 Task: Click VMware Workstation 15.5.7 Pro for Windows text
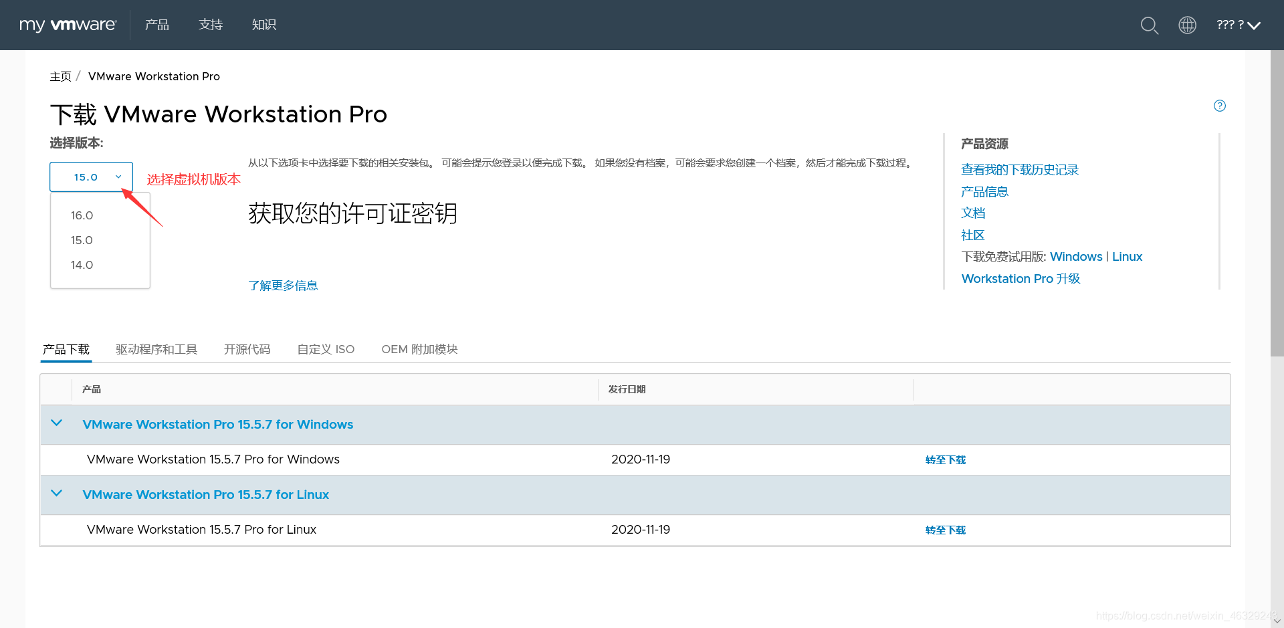(213, 459)
